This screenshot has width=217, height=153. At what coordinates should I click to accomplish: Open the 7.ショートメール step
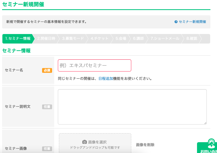pyautogui.click(x=165, y=39)
